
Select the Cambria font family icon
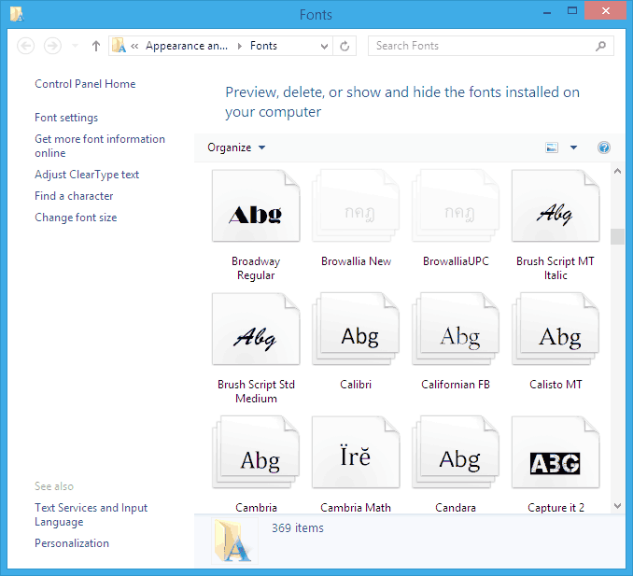tap(256, 452)
